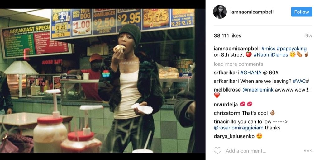The image size is (319, 160).
Task: Expand load more comments
Action: (238, 64)
